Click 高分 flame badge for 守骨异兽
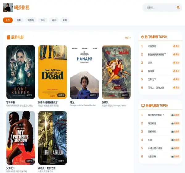The image size is (185, 173). coord(176,46)
